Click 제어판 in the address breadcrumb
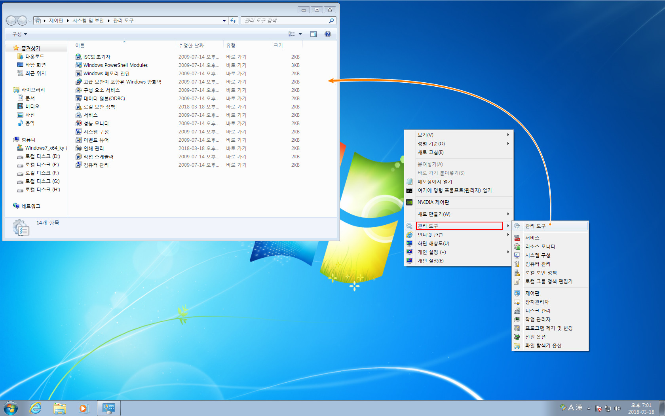This screenshot has height=416, width=665. (56, 21)
